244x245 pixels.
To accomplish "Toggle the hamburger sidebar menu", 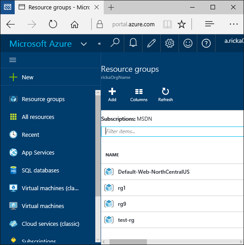I will [12, 60].
